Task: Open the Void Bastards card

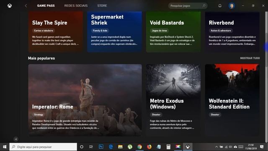Action: pos(173,32)
